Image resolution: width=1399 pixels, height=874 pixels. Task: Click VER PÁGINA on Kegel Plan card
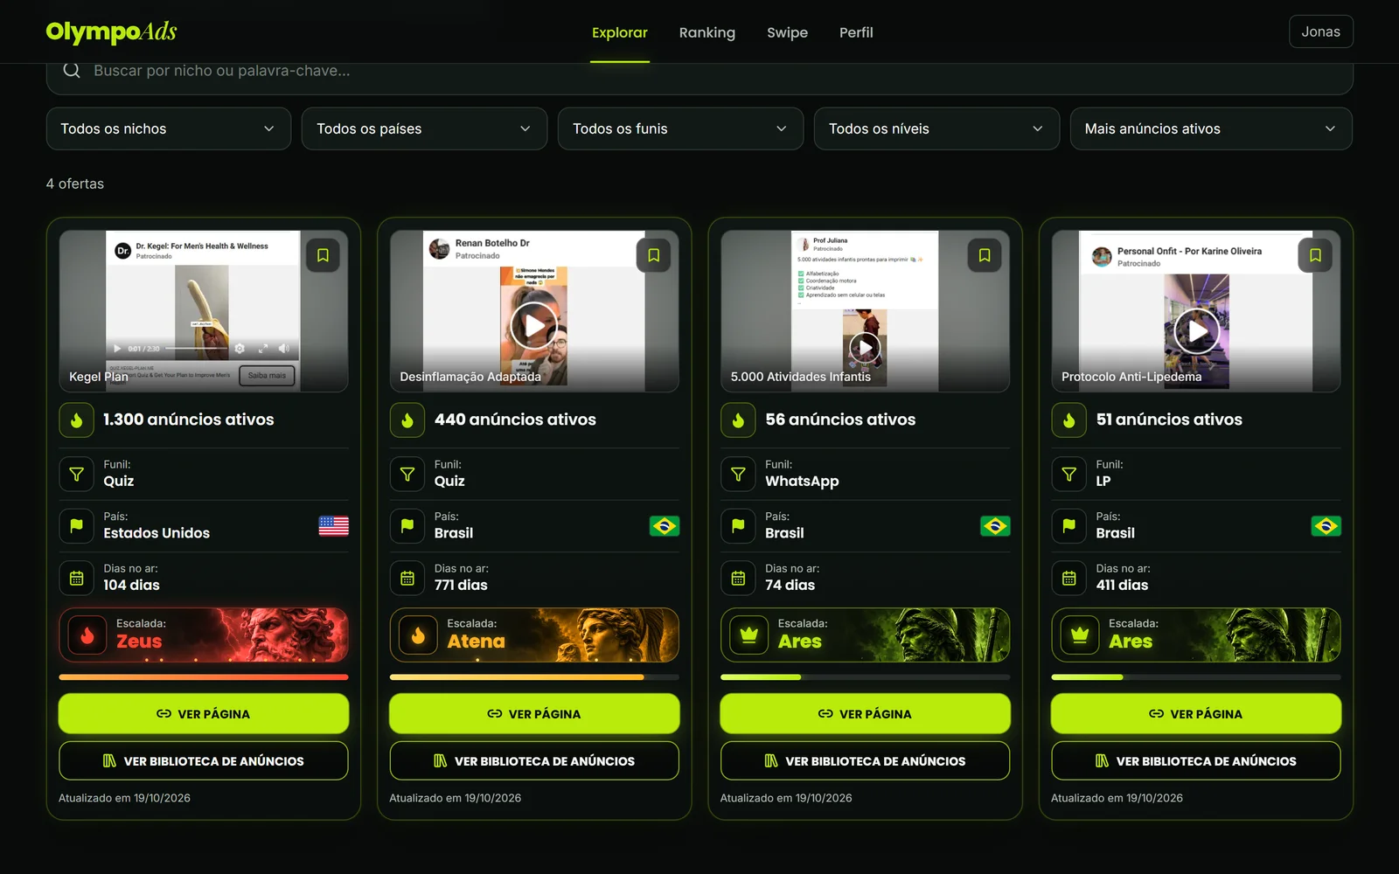pyautogui.click(x=204, y=714)
